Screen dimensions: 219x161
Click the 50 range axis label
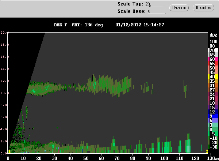[x=86, y=158]
